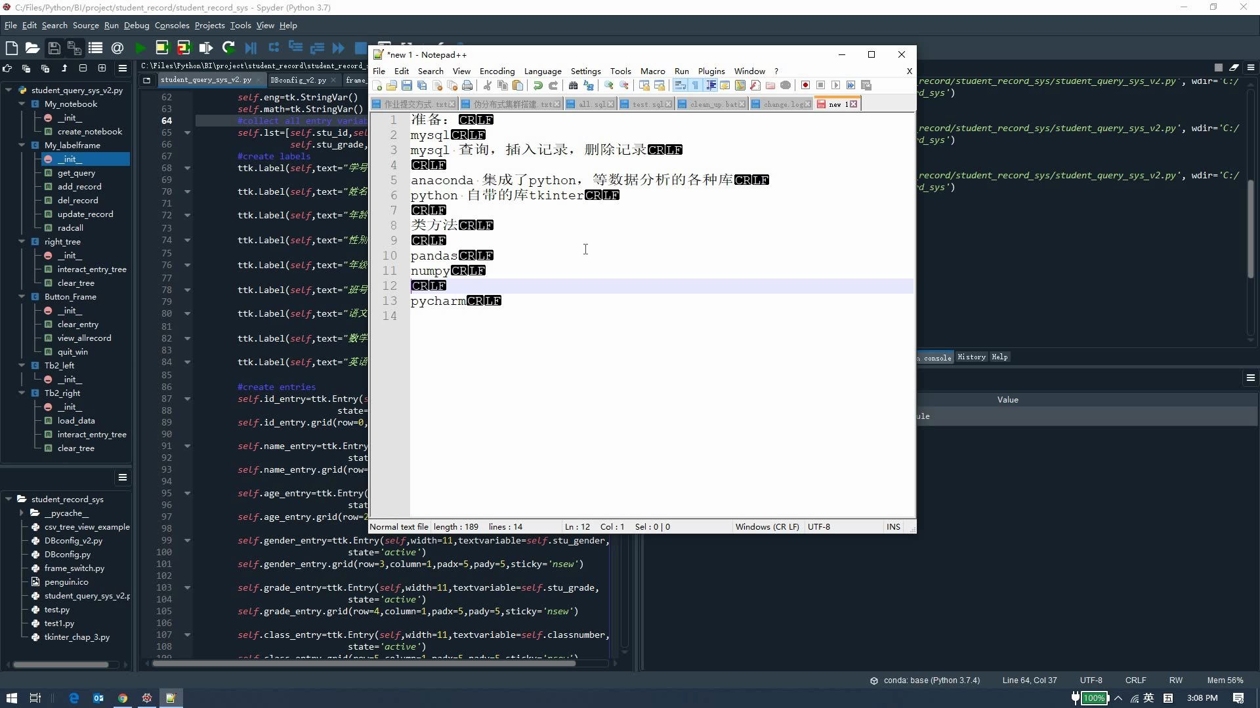The width and height of the screenshot is (1260, 708).
Task: Collapse right_tree class in outline
Action: point(22,242)
